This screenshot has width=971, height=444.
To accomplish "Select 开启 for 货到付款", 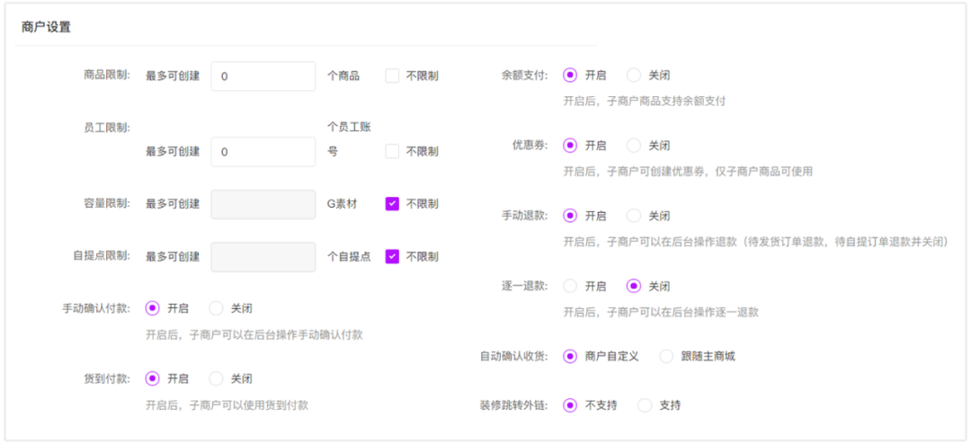I will [152, 378].
